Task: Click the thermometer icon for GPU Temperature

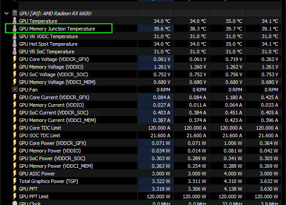Action: tap(14, 21)
